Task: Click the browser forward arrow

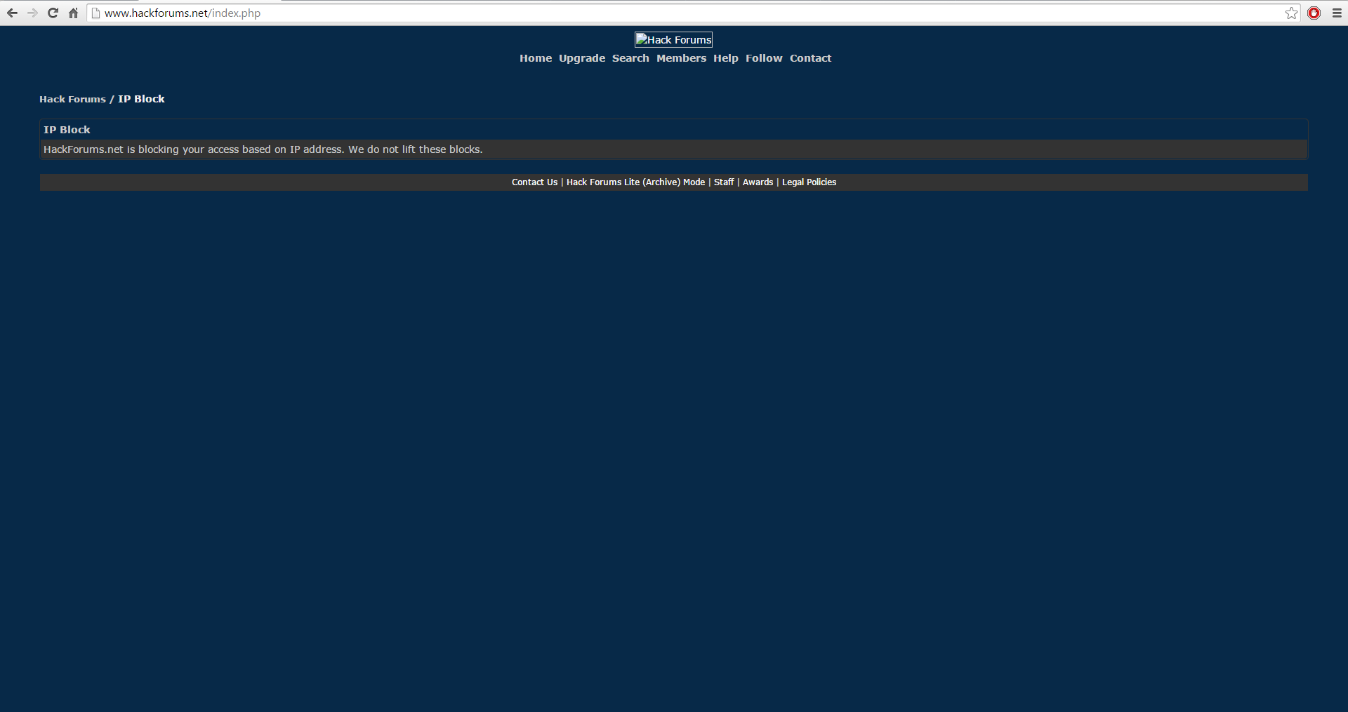Action: [x=32, y=13]
